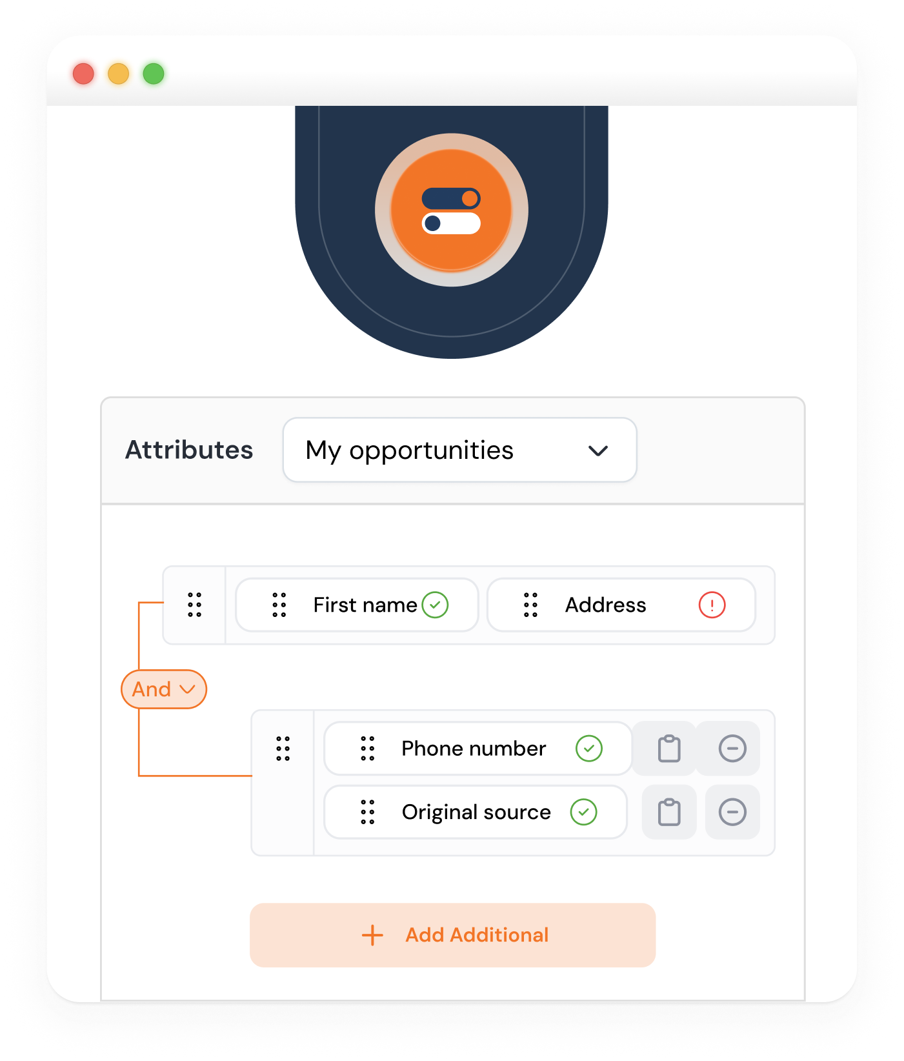Remove the Original source row with minus icon

click(x=732, y=812)
